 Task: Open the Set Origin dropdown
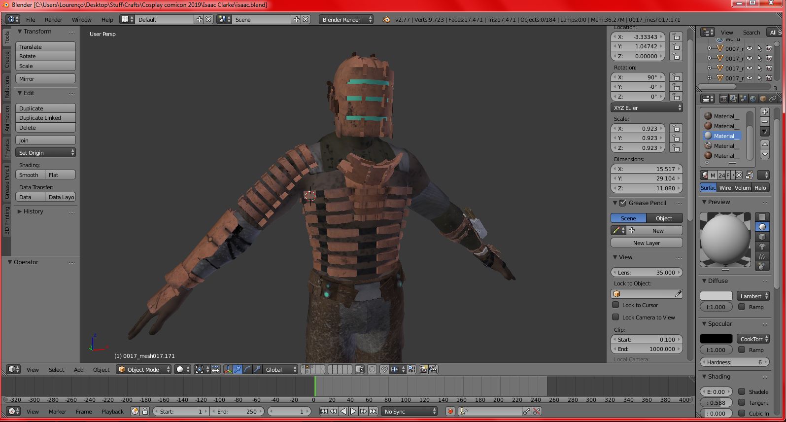tap(45, 153)
